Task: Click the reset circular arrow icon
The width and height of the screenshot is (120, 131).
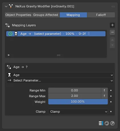Action: click(x=107, y=123)
